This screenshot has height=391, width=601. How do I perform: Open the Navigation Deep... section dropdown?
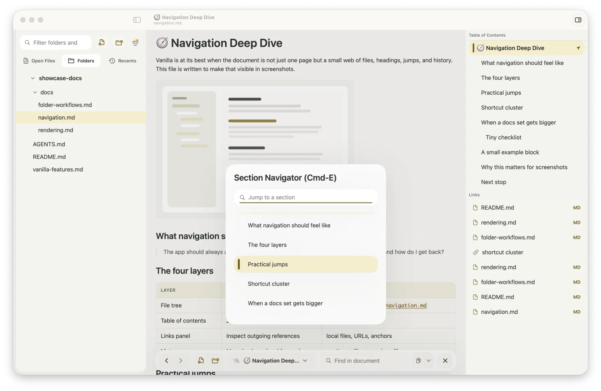point(275,361)
